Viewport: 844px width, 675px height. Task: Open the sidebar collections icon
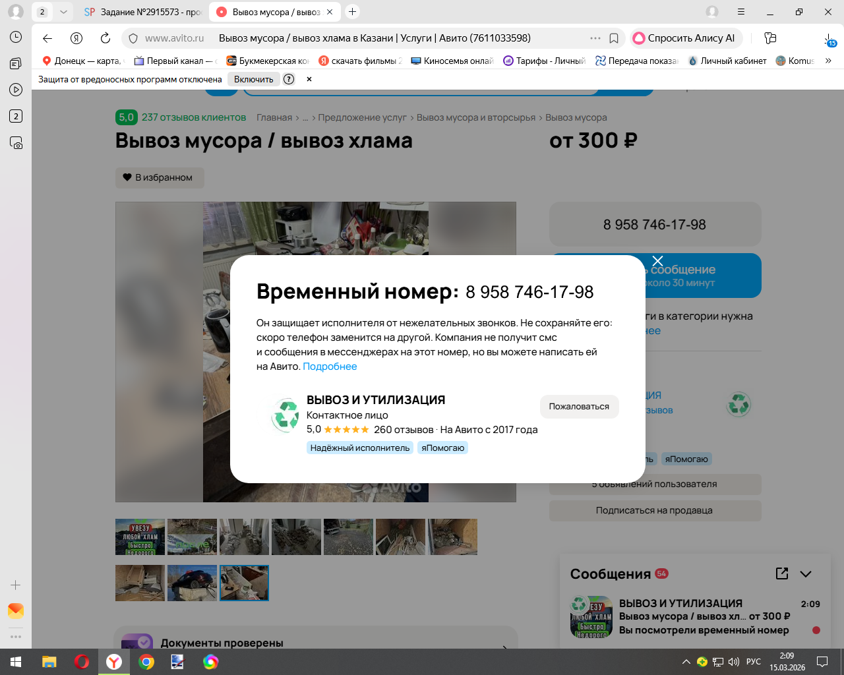pos(16,63)
